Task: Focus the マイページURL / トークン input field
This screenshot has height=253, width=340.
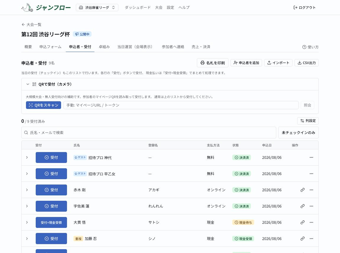Action: [x=181, y=105]
